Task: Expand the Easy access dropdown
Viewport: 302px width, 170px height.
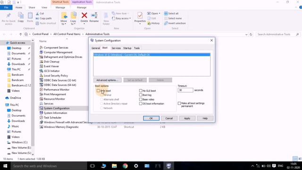Action: [130, 18]
